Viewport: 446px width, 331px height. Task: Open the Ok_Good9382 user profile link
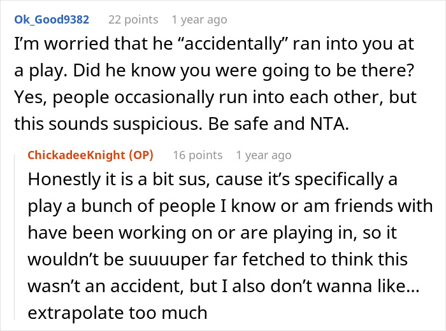point(52,20)
